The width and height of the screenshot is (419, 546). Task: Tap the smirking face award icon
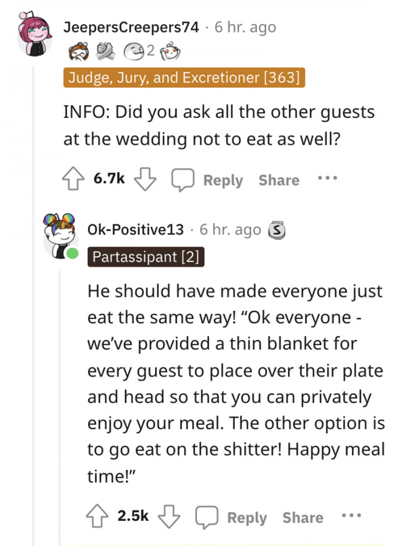pos(135,51)
